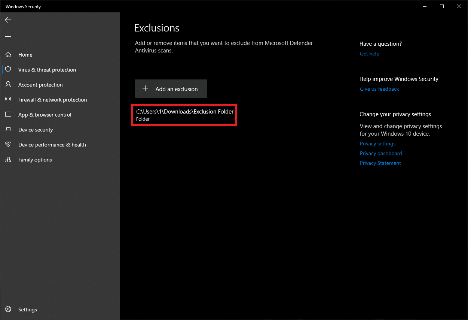
Task: Click the plus icon on Add an exclusion
Action: coord(146,89)
